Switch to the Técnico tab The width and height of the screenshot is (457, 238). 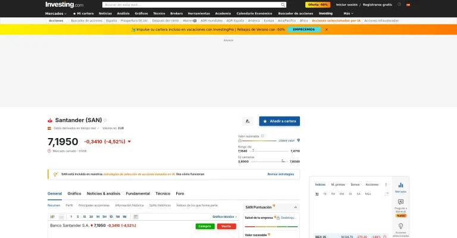coord(162,194)
